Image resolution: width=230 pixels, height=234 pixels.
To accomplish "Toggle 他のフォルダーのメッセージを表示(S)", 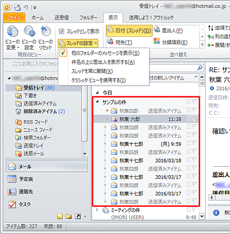I will [104, 53].
